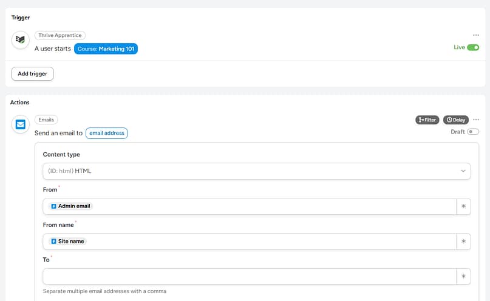Expand the Content type HTML dropdown
The height and width of the screenshot is (301, 490).
[x=256, y=171]
